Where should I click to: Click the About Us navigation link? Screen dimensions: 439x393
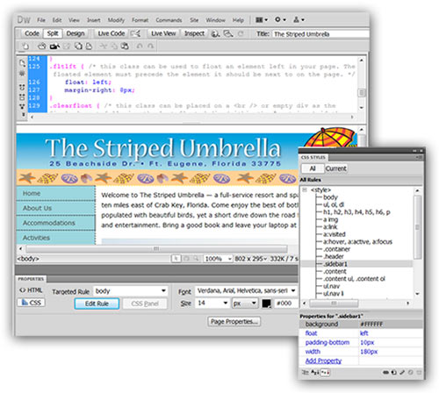pyautogui.click(x=37, y=208)
